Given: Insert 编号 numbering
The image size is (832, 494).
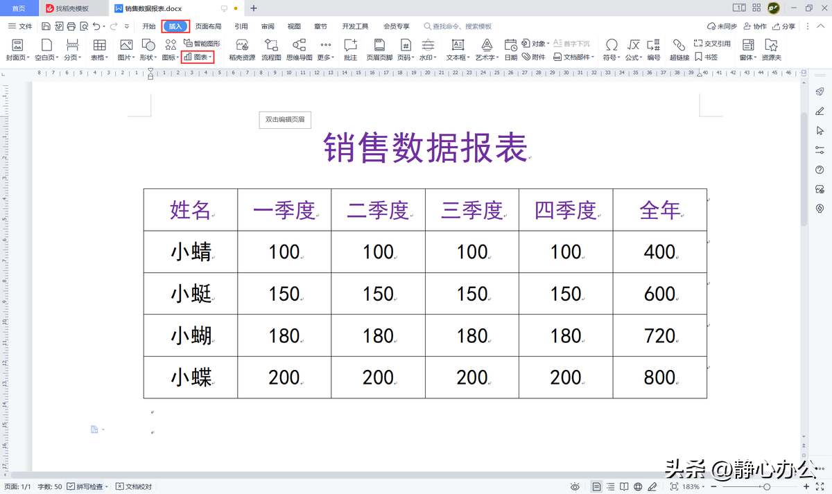Looking at the screenshot, I should [654, 50].
